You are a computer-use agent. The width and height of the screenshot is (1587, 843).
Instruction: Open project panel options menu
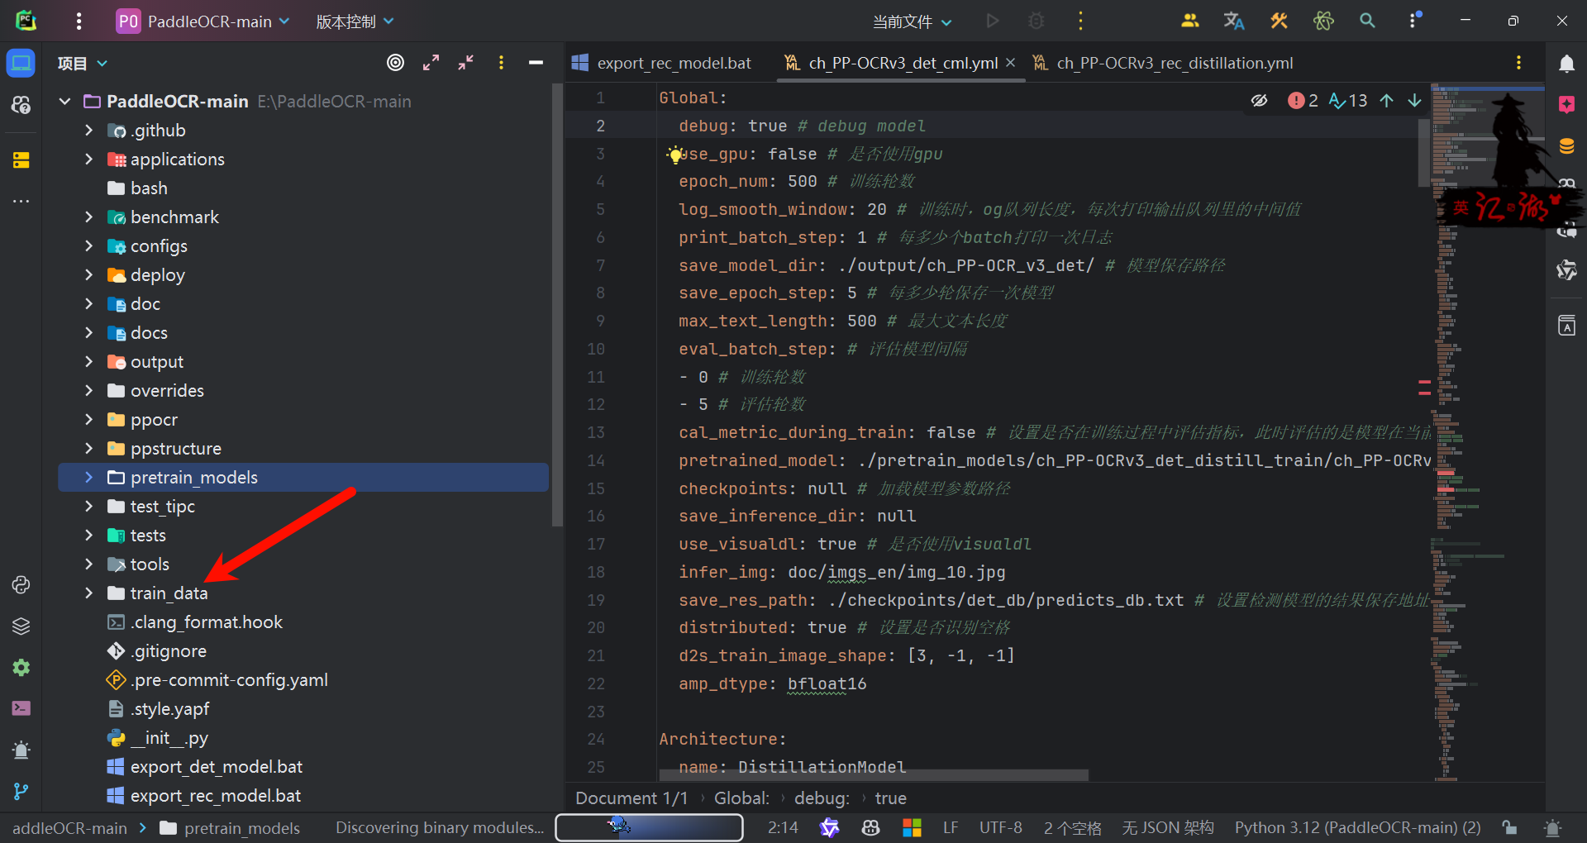click(501, 63)
